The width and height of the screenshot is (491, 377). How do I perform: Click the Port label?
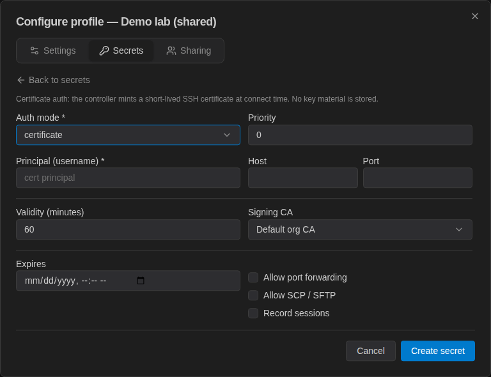[x=371, y=161]
